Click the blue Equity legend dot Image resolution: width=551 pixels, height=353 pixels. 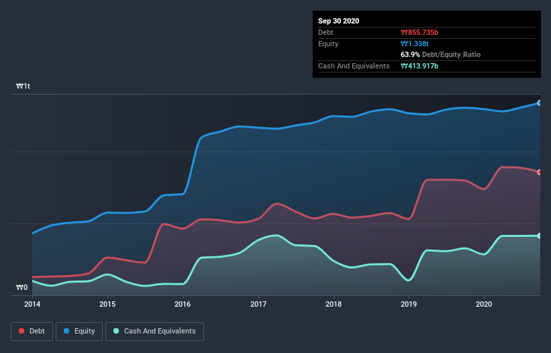coord(66,331)
